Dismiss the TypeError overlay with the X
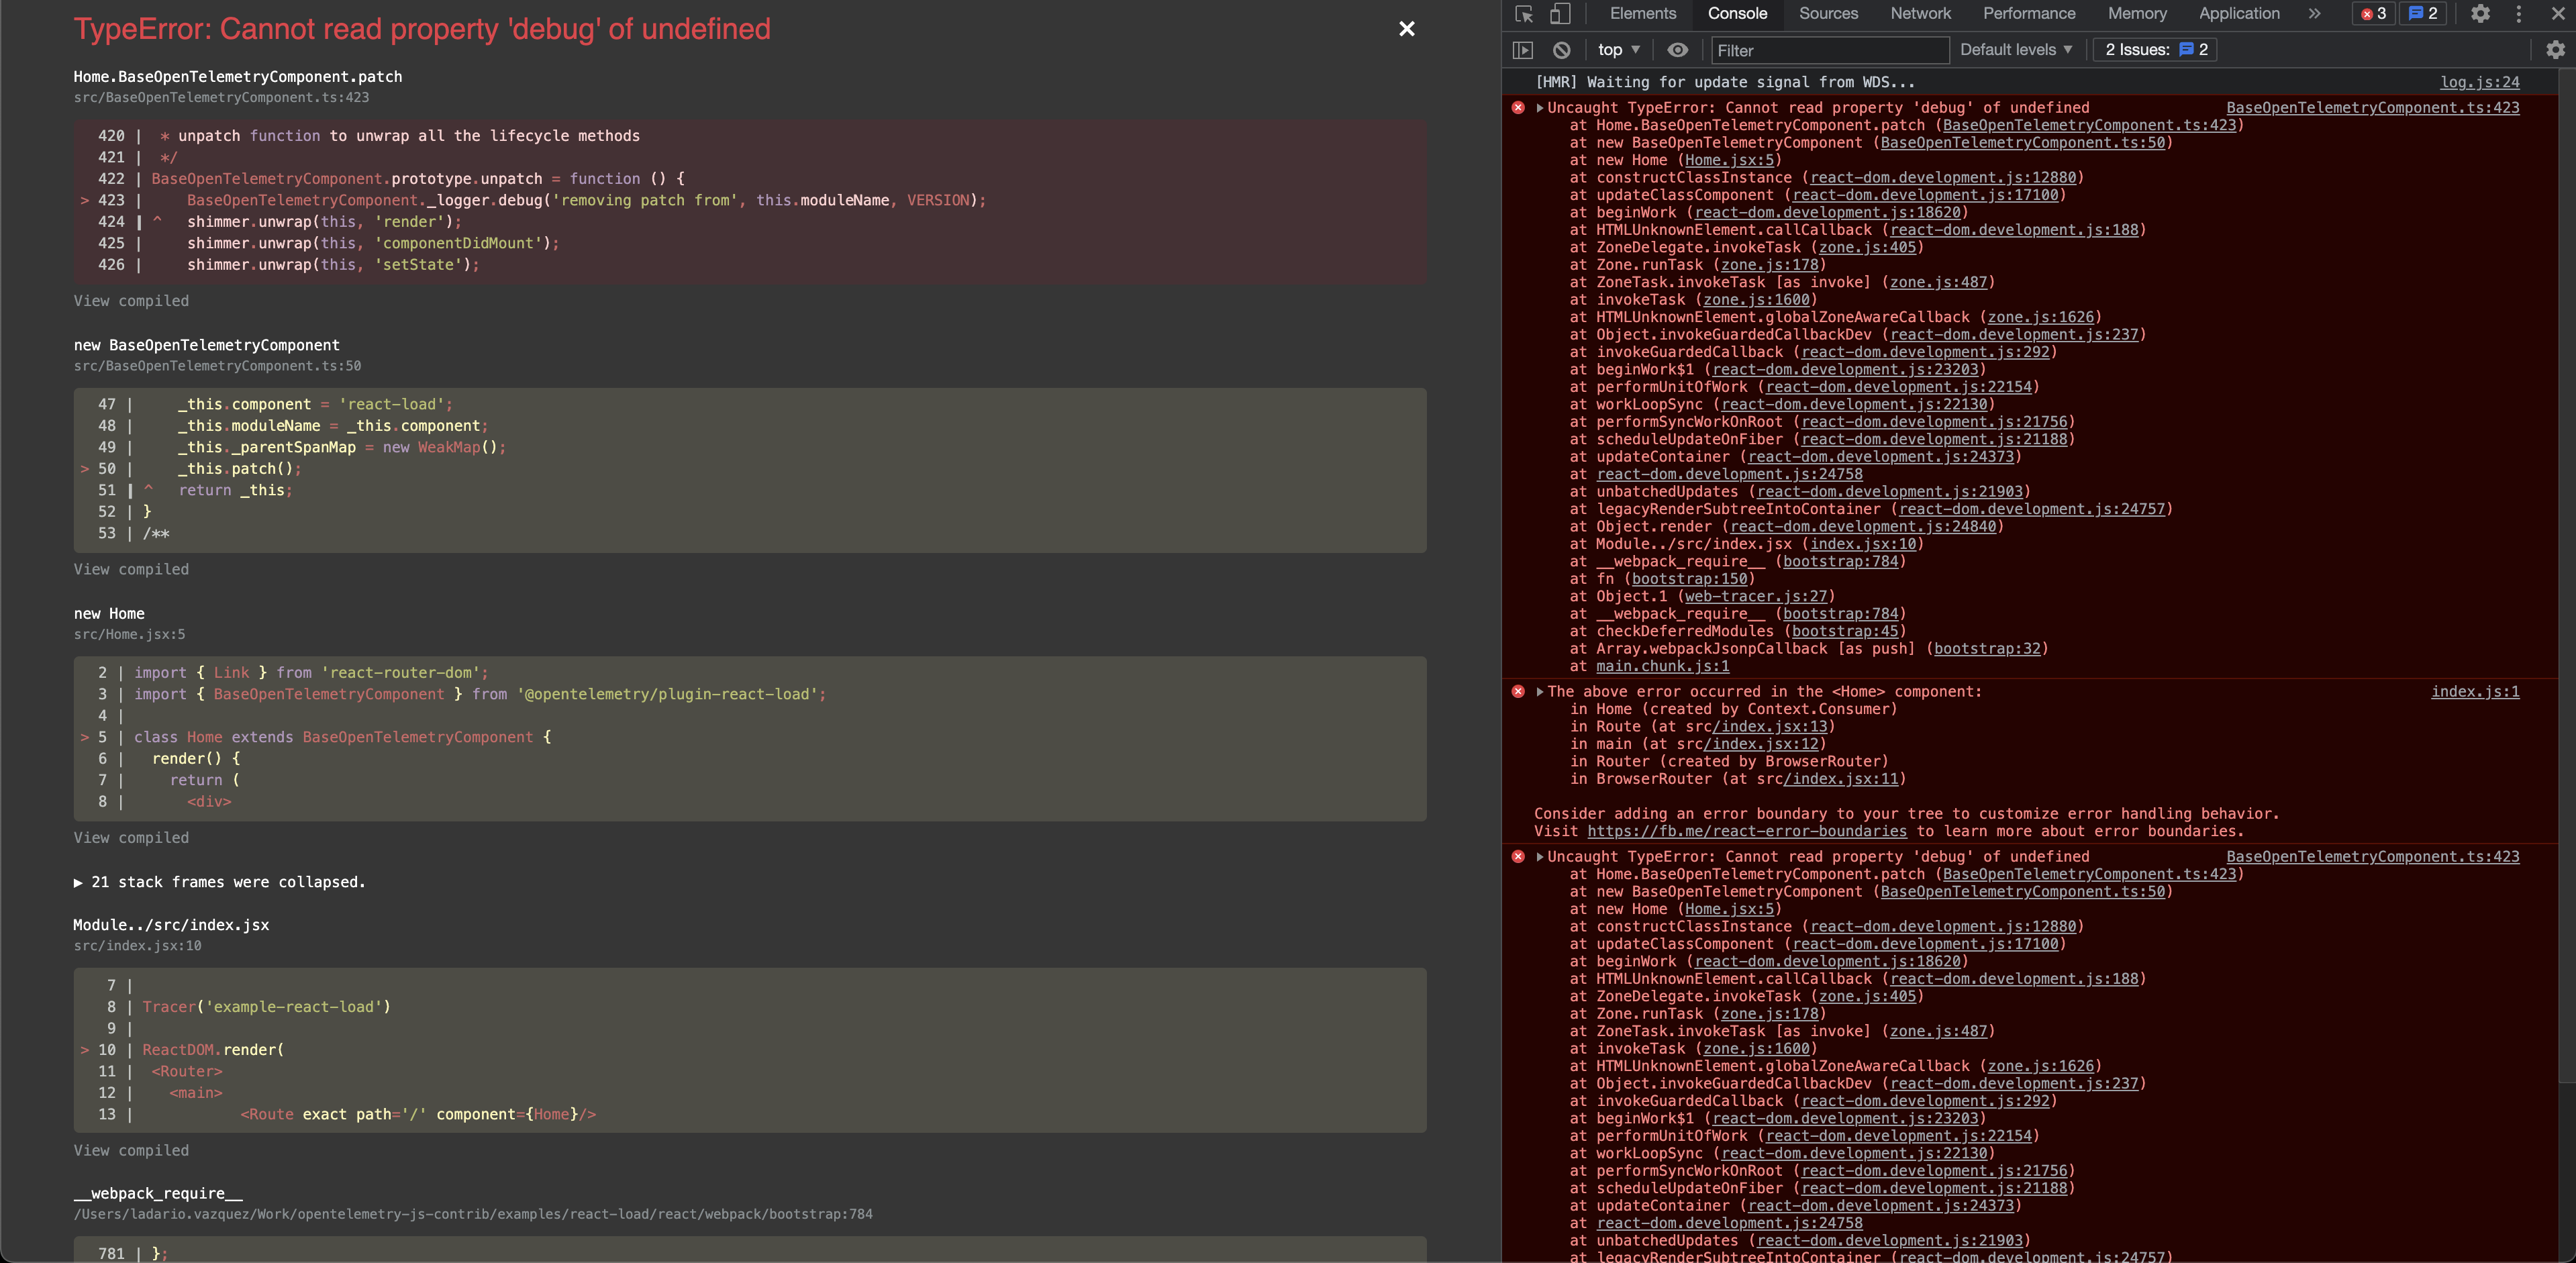 (x=1407, y=29)
